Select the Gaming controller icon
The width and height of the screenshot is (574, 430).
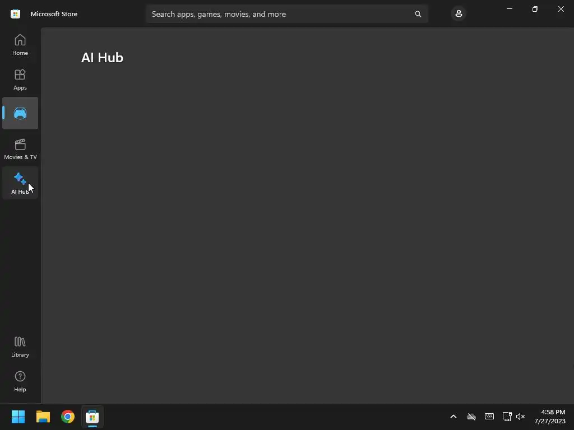pyautogui.click(x=20, y=113)
